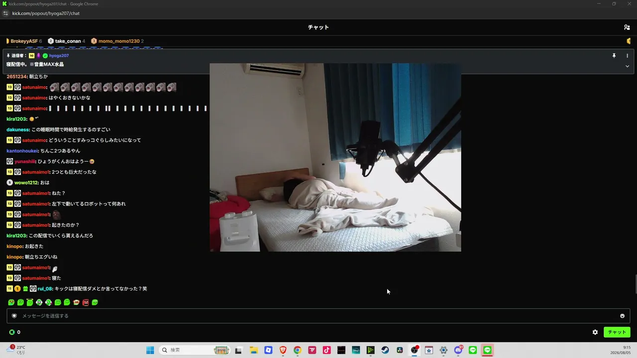Open the chat user list icon
637x358 pixels.
(627, 27)
